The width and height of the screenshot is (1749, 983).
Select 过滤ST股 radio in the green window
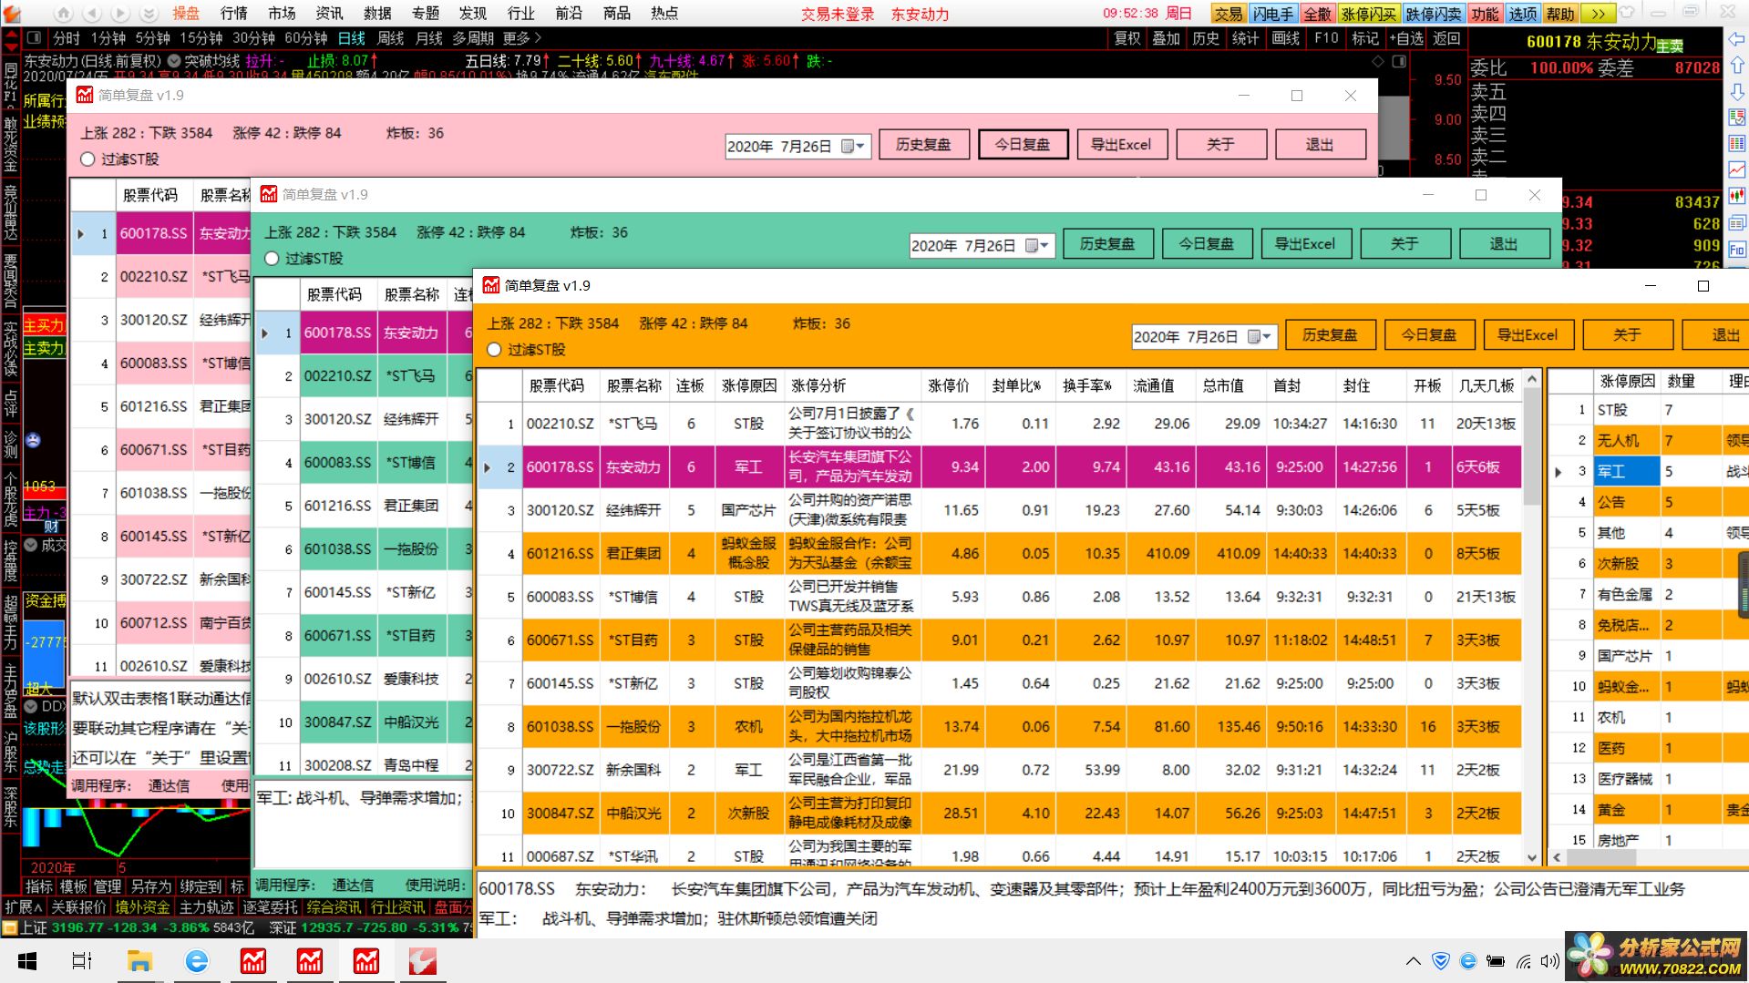click(x=272, y=259)
